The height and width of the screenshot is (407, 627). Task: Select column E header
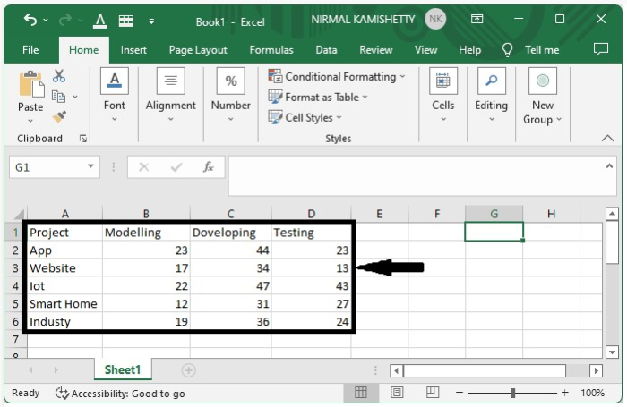tap(380, 214)
